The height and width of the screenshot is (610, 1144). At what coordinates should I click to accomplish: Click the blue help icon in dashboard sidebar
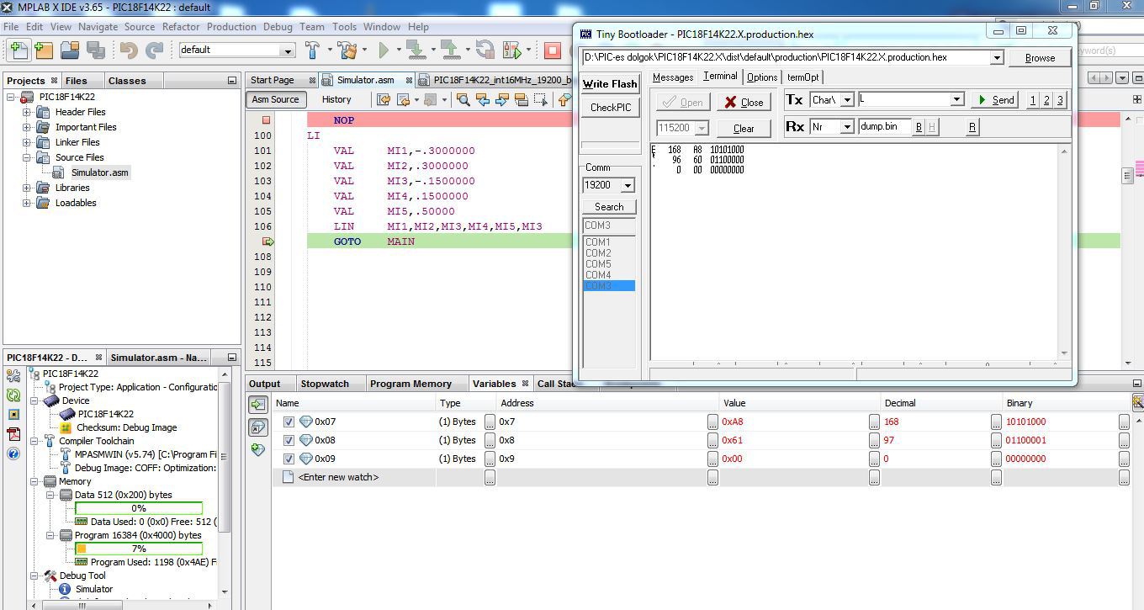[13, 454]
